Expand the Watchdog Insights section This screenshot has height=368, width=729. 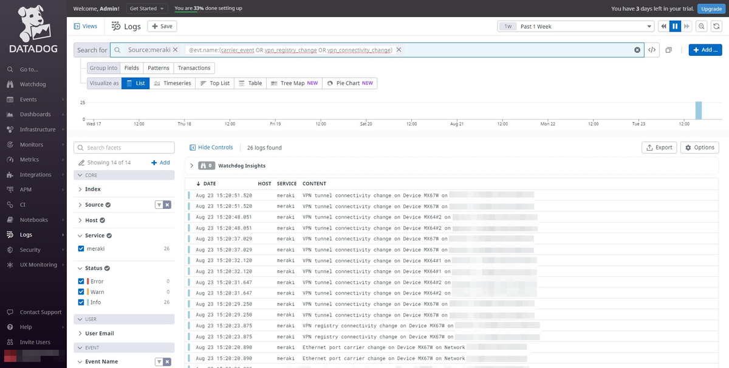[191, 165]
